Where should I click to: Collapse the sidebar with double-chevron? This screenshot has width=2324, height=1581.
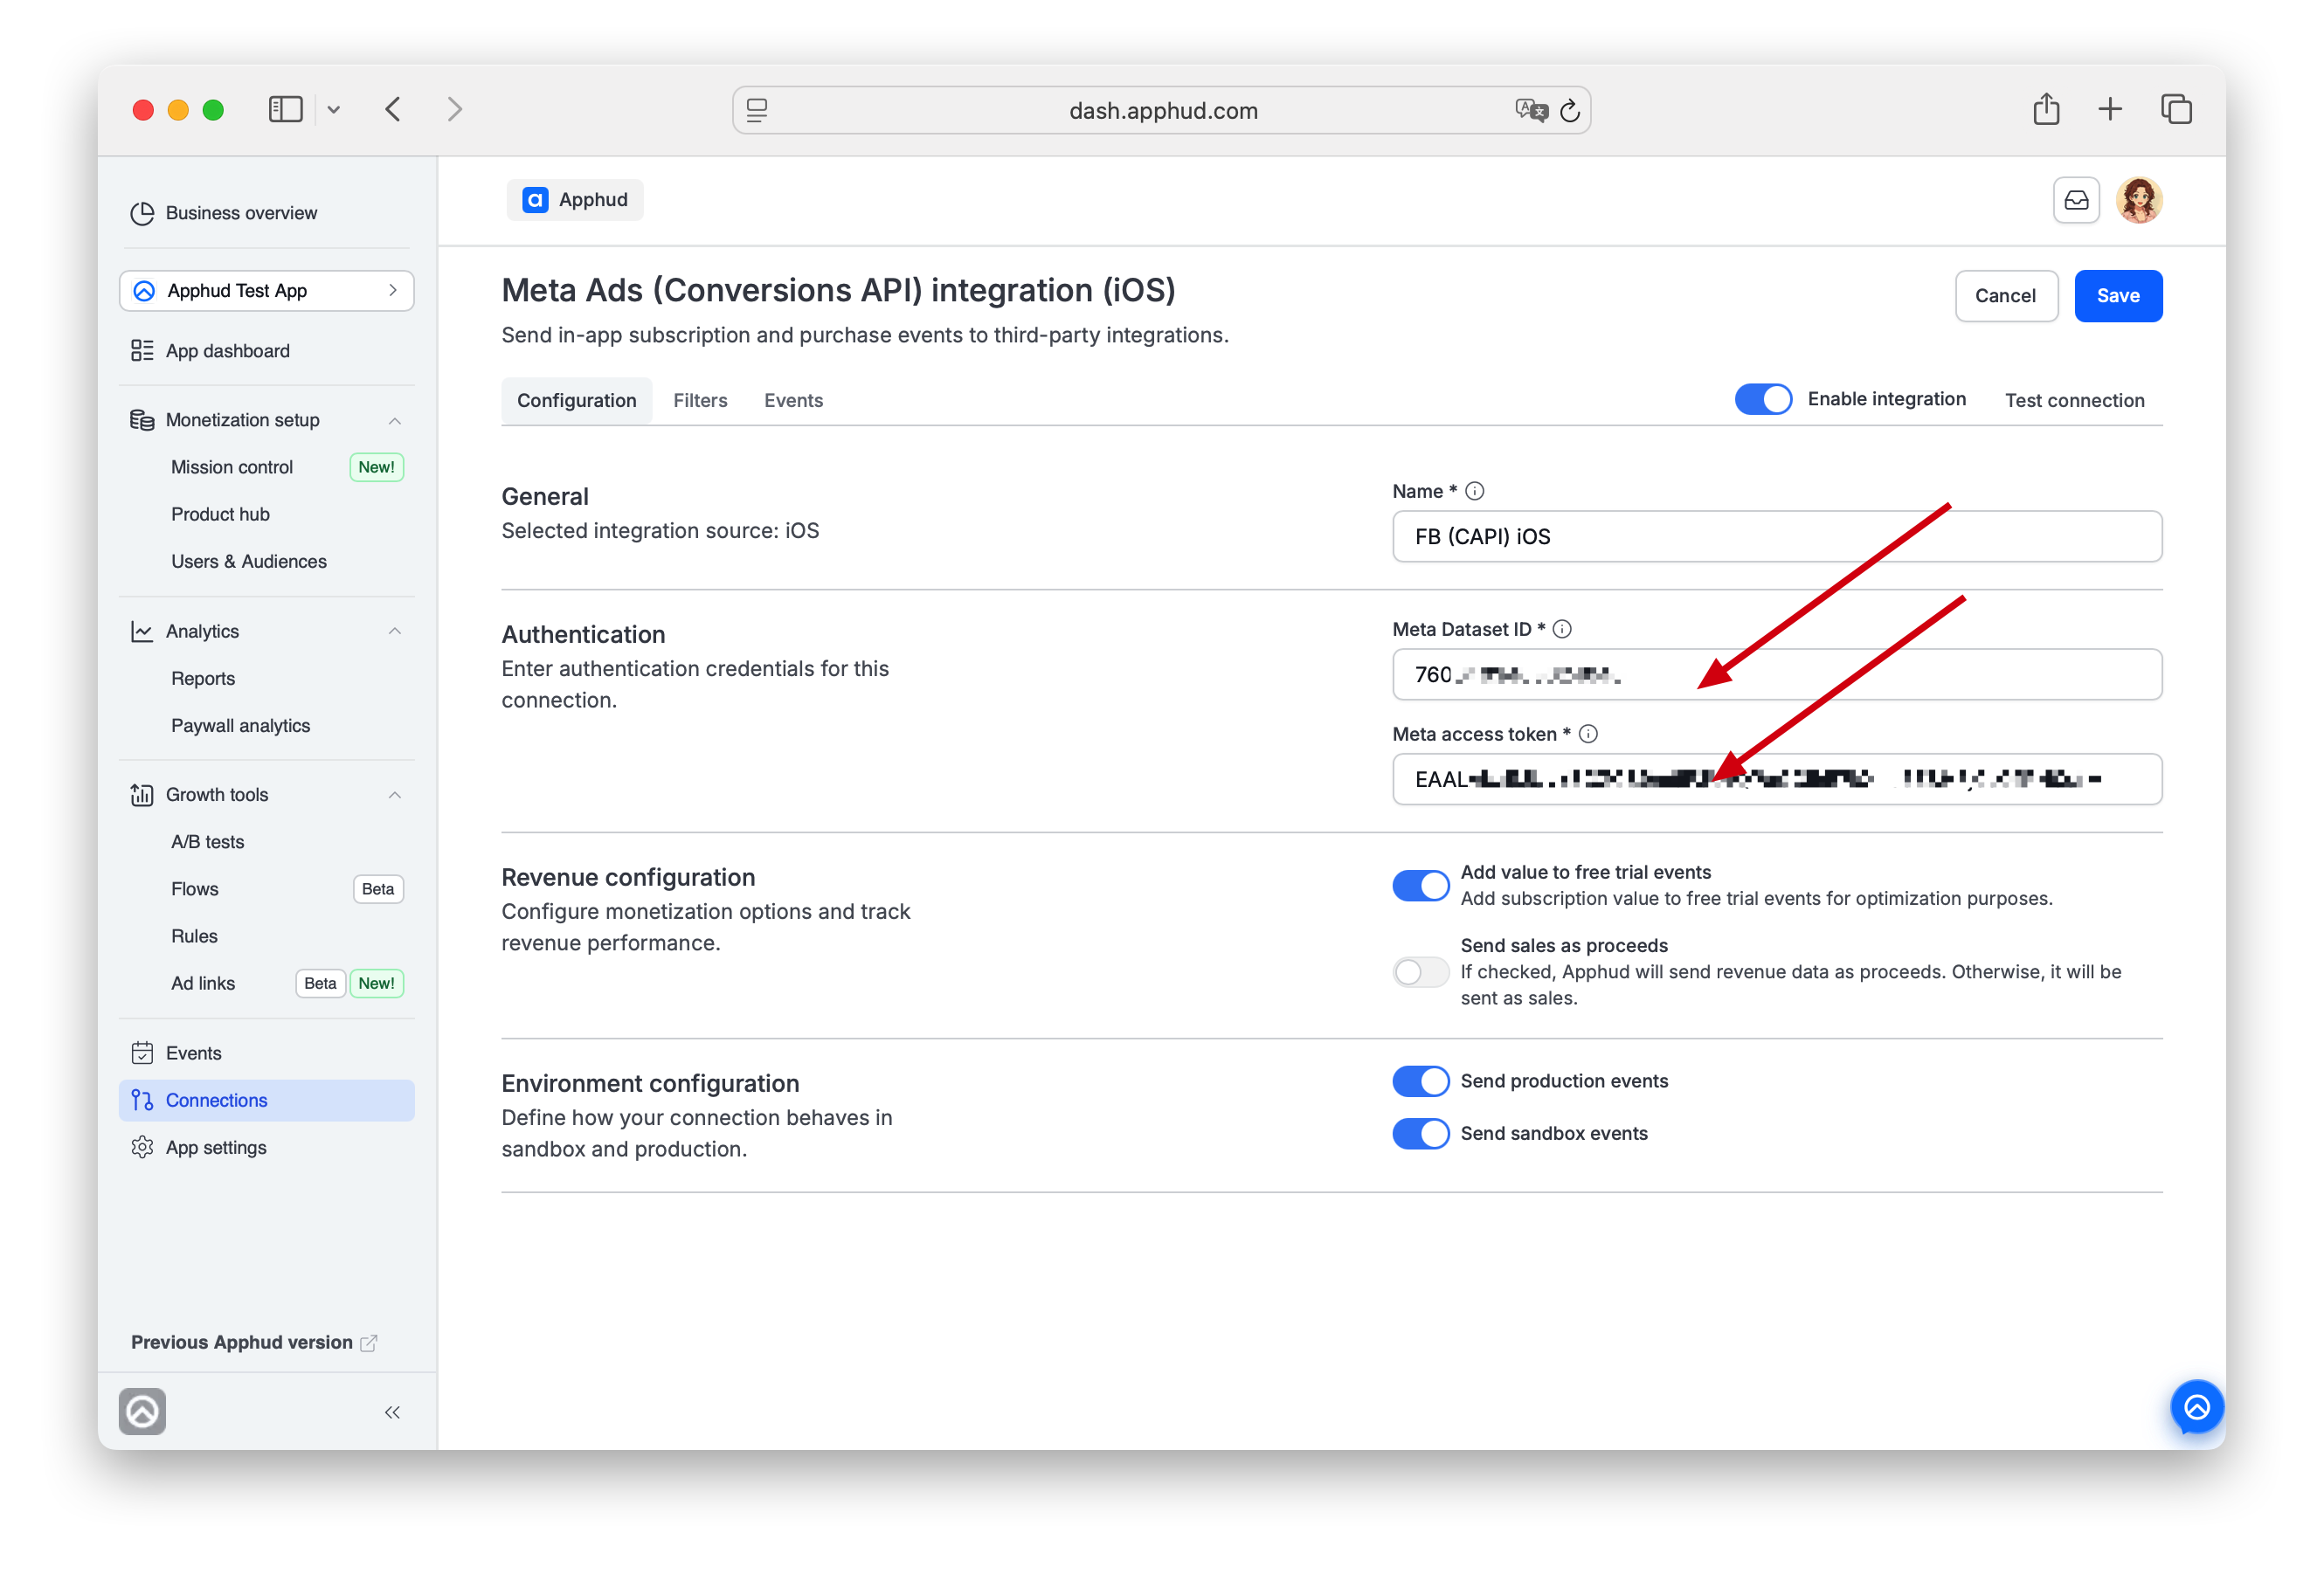pos(392,1412)
